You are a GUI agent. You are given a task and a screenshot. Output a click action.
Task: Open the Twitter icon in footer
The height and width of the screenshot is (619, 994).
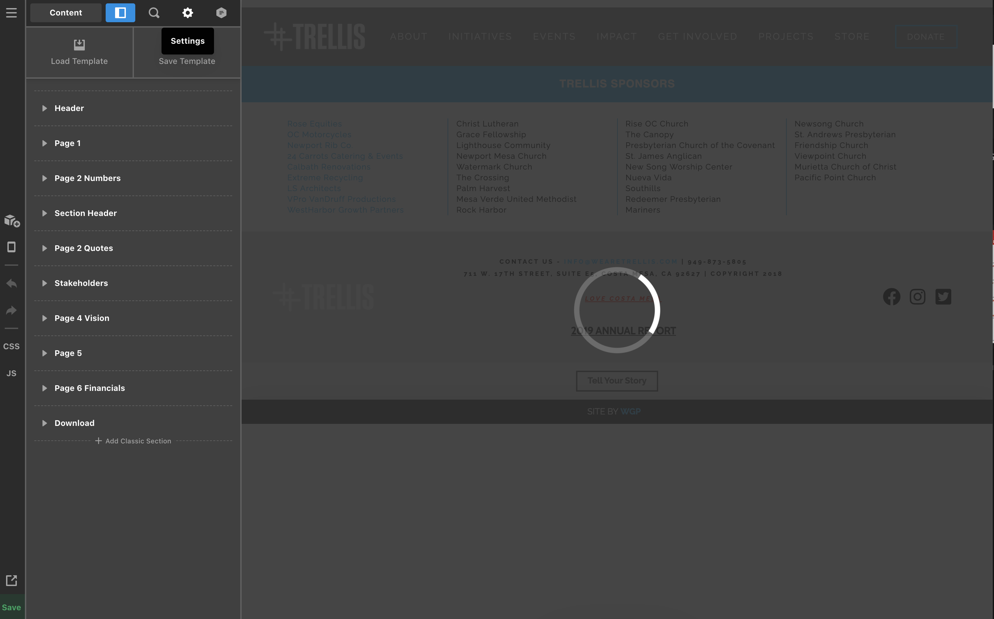[943, 296]
